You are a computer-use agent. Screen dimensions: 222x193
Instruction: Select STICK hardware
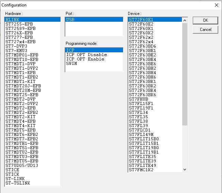(x=33, y=174)
